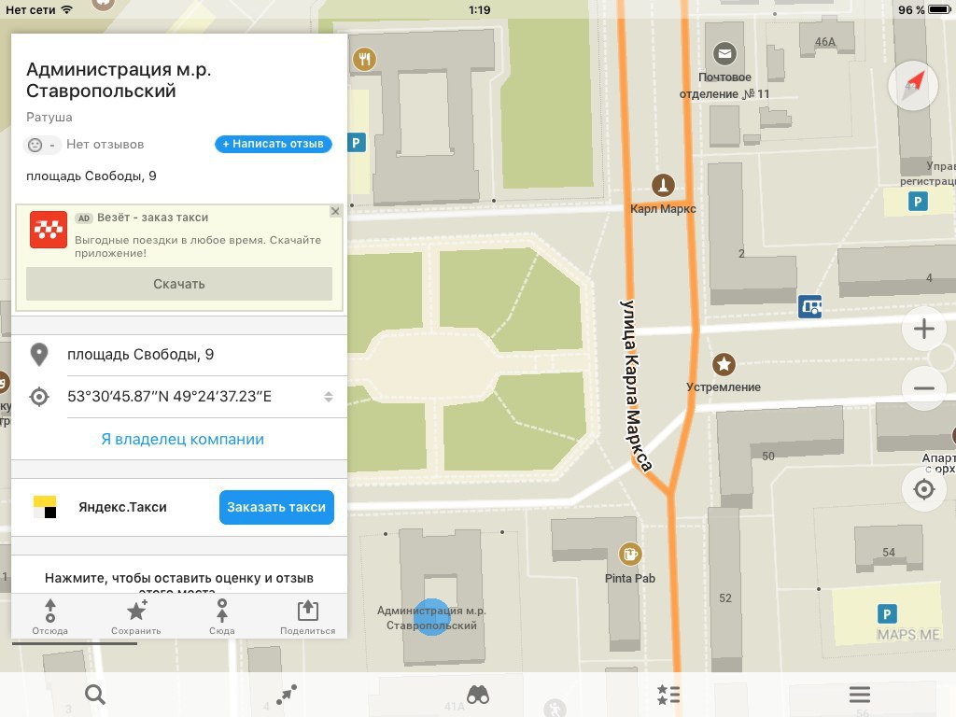This screenshot has width=956, height=717.
Task: Tap the compass to reset north
Action: point(913,86)
